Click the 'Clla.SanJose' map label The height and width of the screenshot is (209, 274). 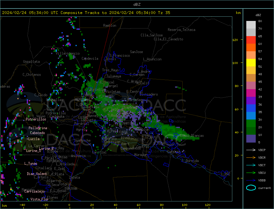[x=152, y=35]
